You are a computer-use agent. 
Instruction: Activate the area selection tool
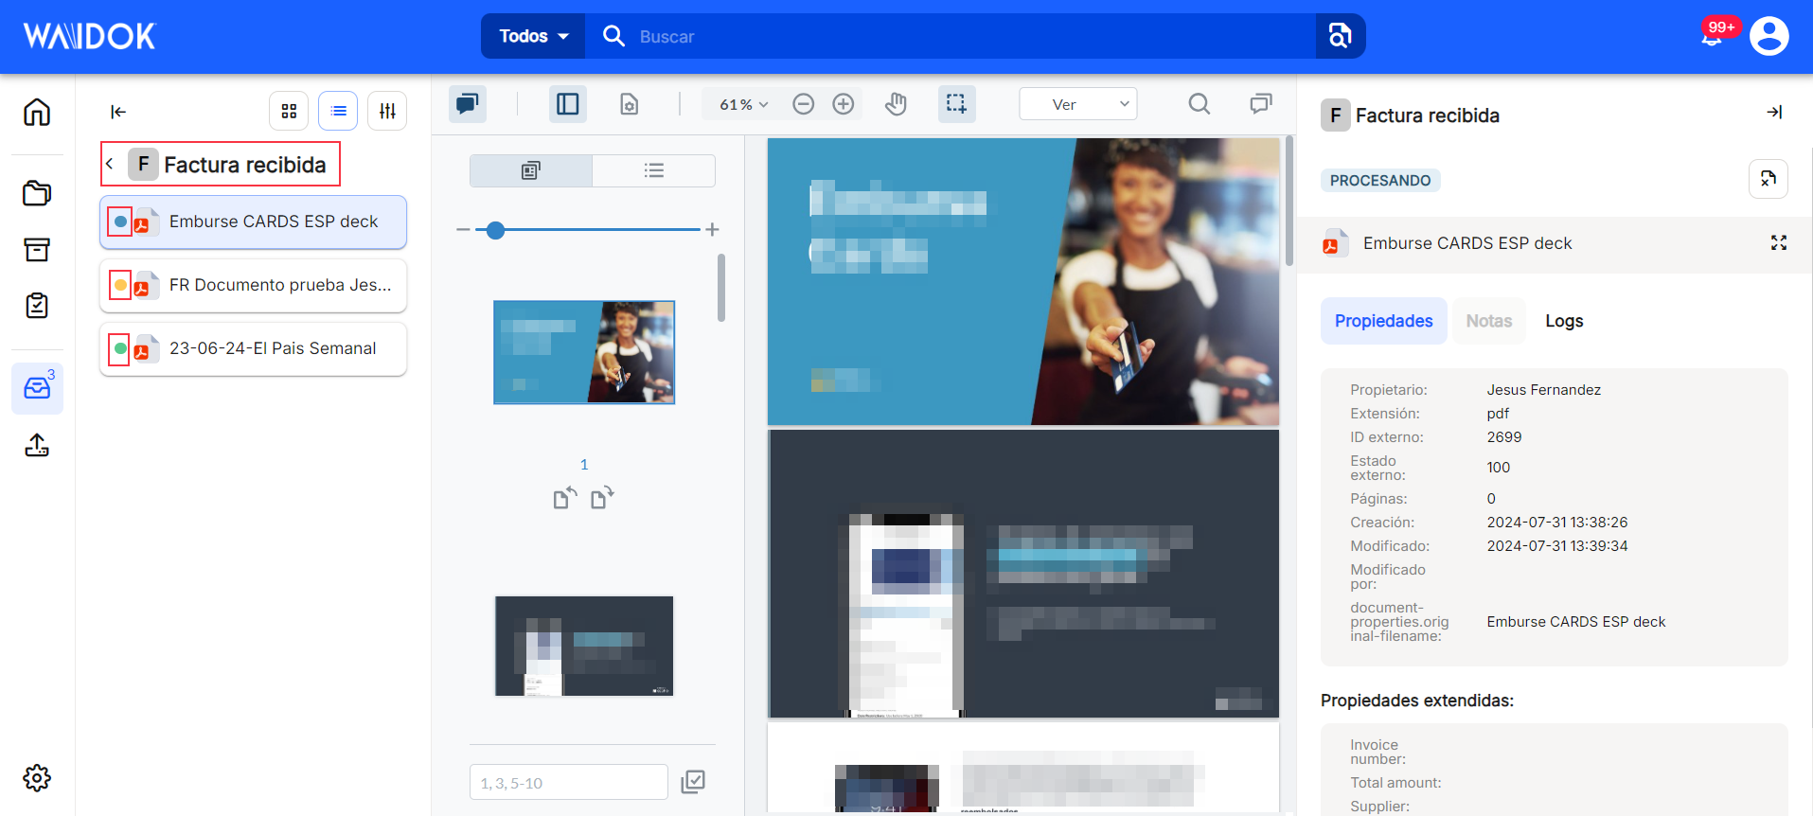point(956,104)
